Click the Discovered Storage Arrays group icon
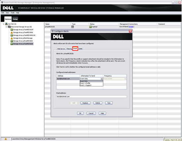This screenshot has width=182, height=141. click(x=9, y=27)
